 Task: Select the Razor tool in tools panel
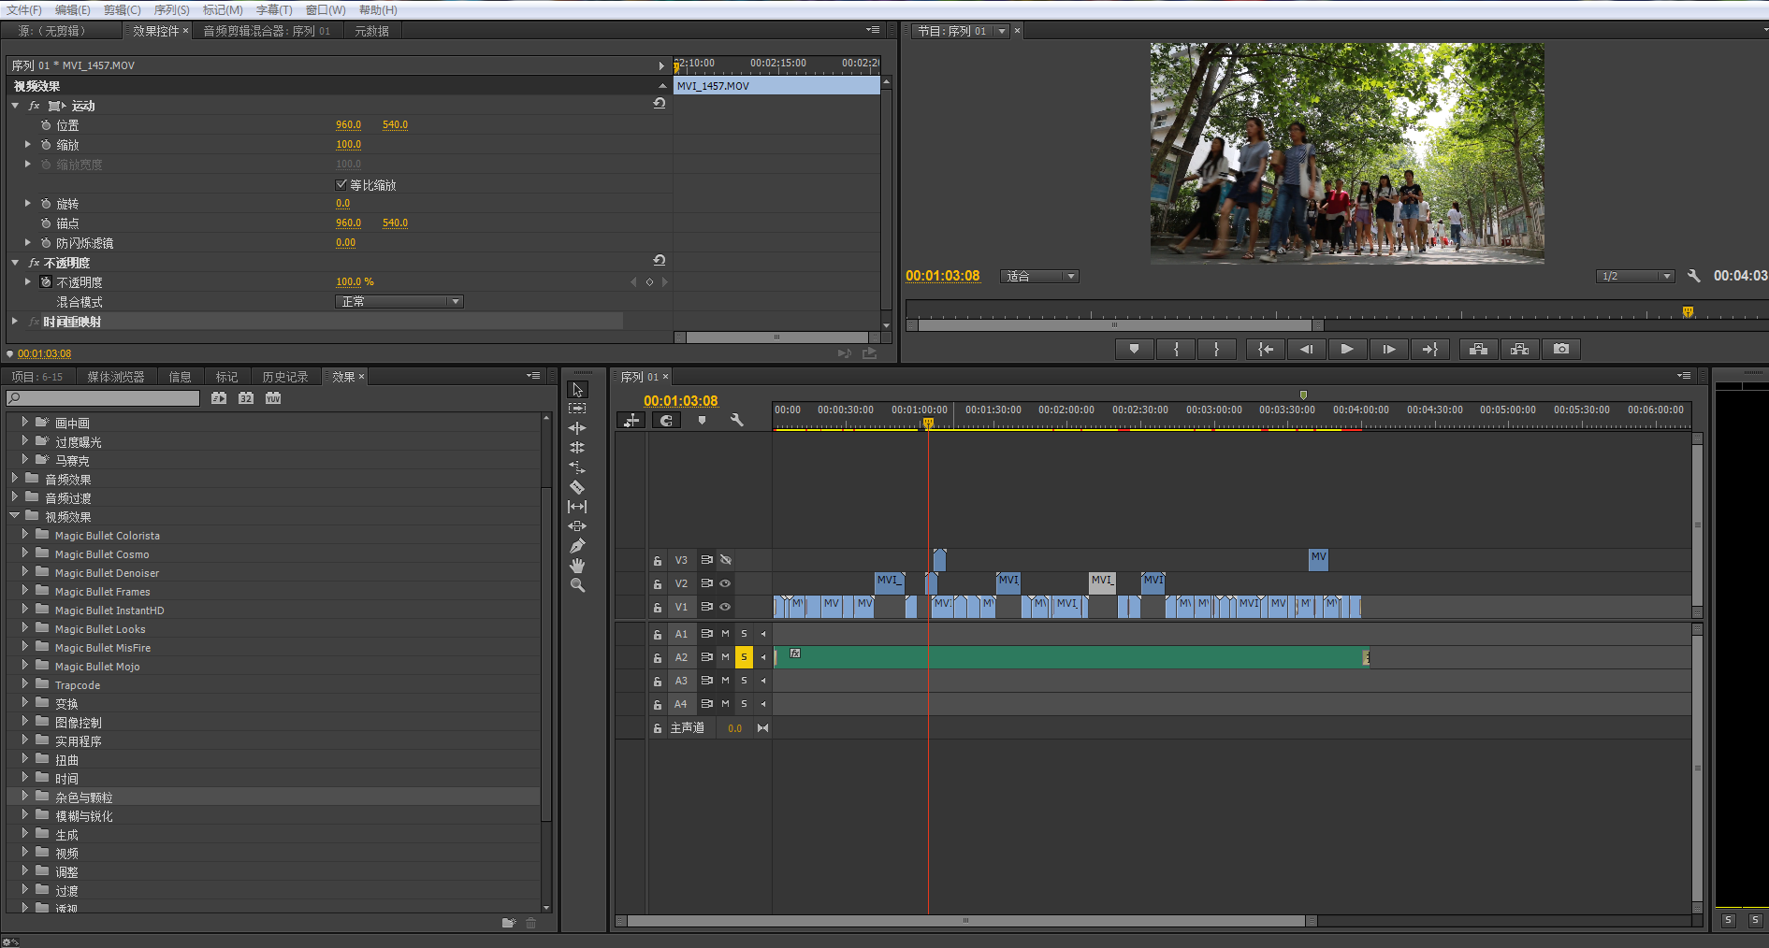(x=577, y=487)
